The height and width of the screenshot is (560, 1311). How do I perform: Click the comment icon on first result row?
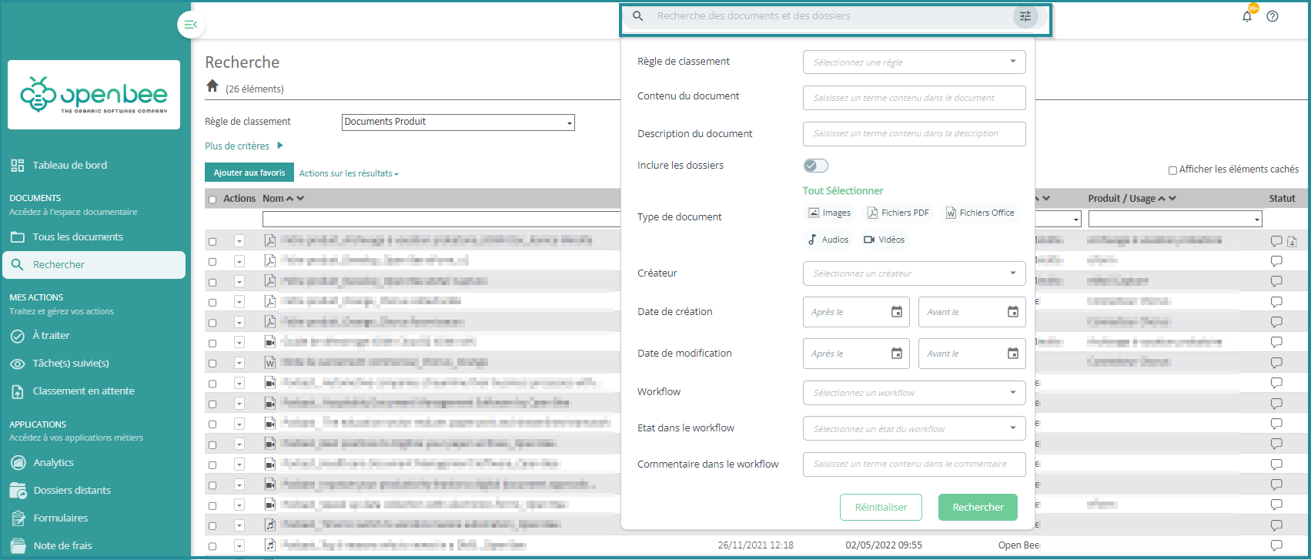pyautogui.click(x=1276, y=241)
